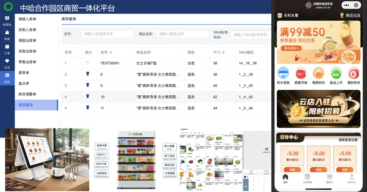Click the 戳此领券 button on fruit banner

[292, 48]
